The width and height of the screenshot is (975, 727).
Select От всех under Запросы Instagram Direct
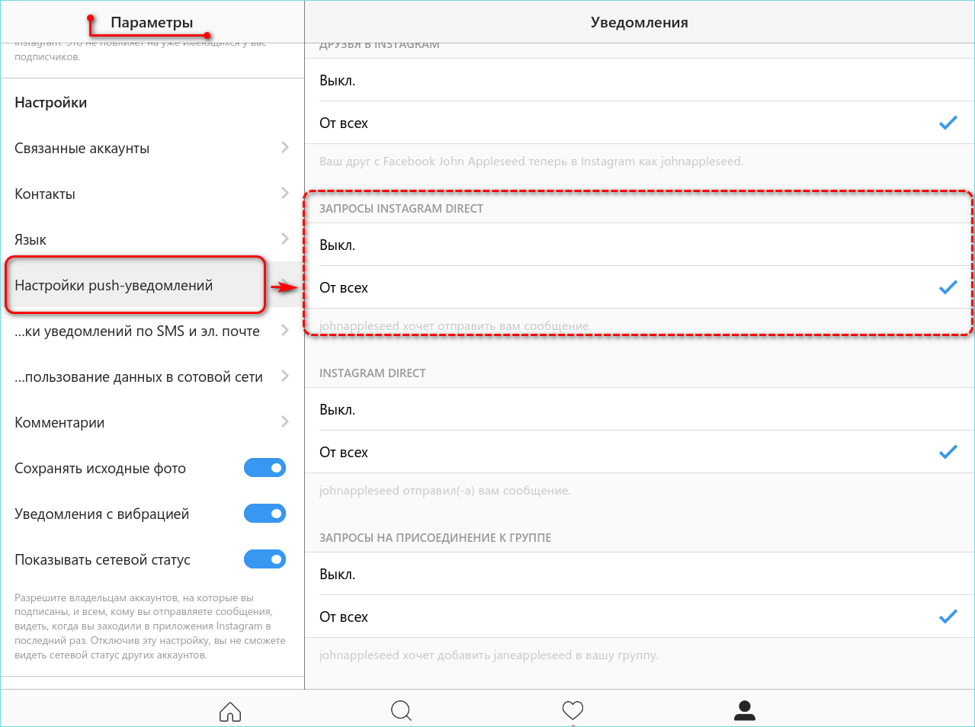(x=640, y=287)
